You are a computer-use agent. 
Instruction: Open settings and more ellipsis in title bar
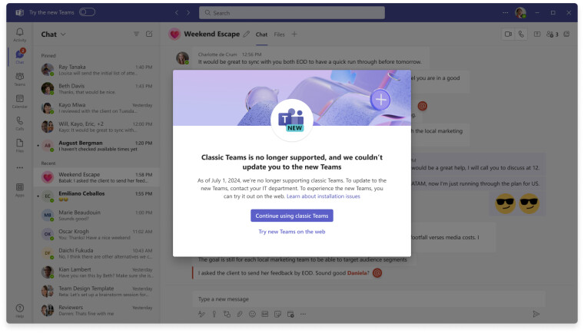coord(504,13)
